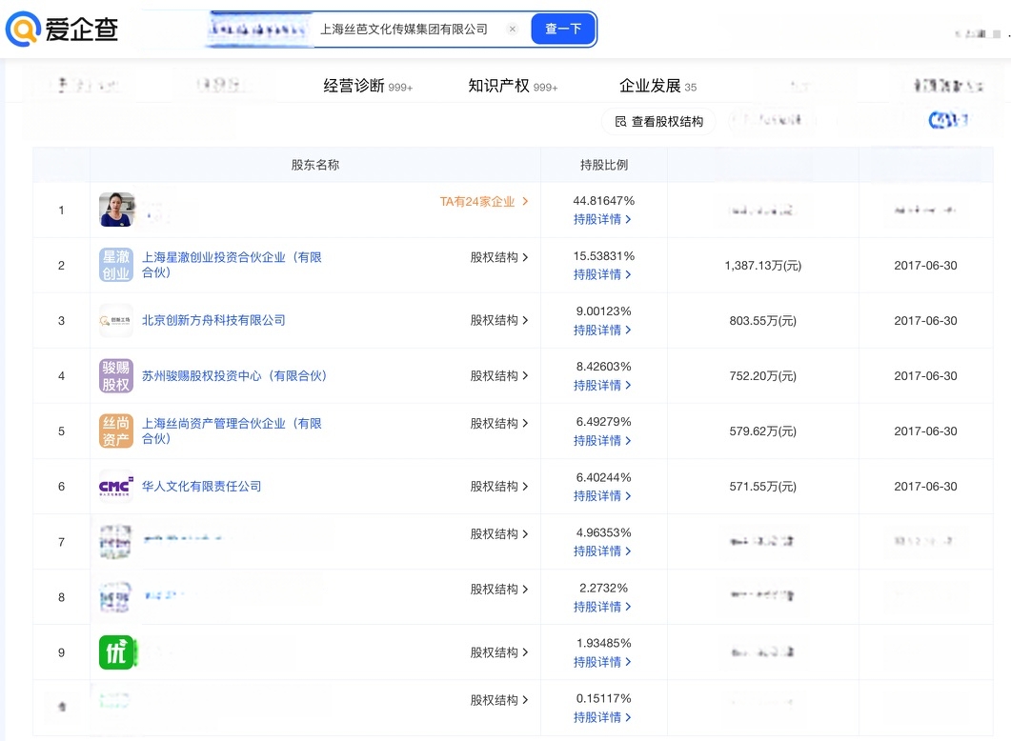Open 持股详情 under 4.96353%
The width and height of the screenshot is (1011, 741).
coord(602,551)
